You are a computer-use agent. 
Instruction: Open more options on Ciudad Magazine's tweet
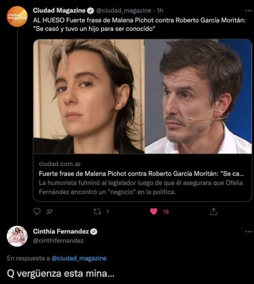click(x=247, y=10)
